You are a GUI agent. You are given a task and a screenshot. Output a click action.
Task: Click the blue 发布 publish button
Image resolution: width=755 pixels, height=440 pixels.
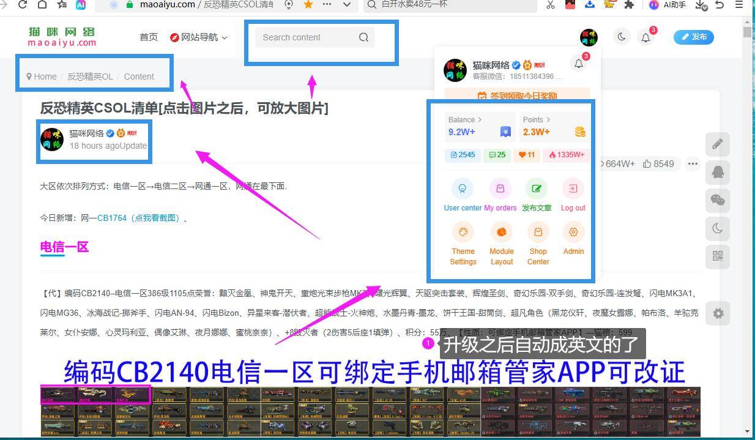coord(693,37)
